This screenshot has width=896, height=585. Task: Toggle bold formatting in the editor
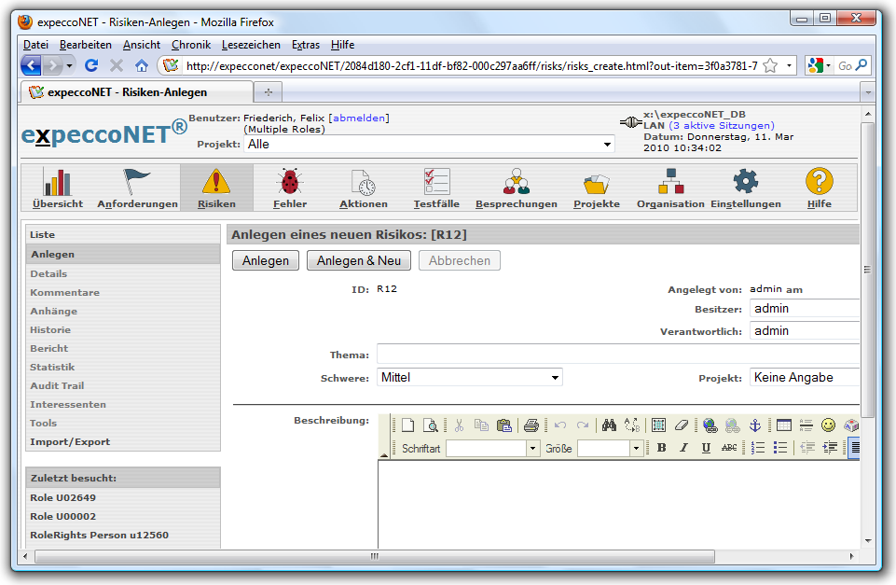point(661,449)
